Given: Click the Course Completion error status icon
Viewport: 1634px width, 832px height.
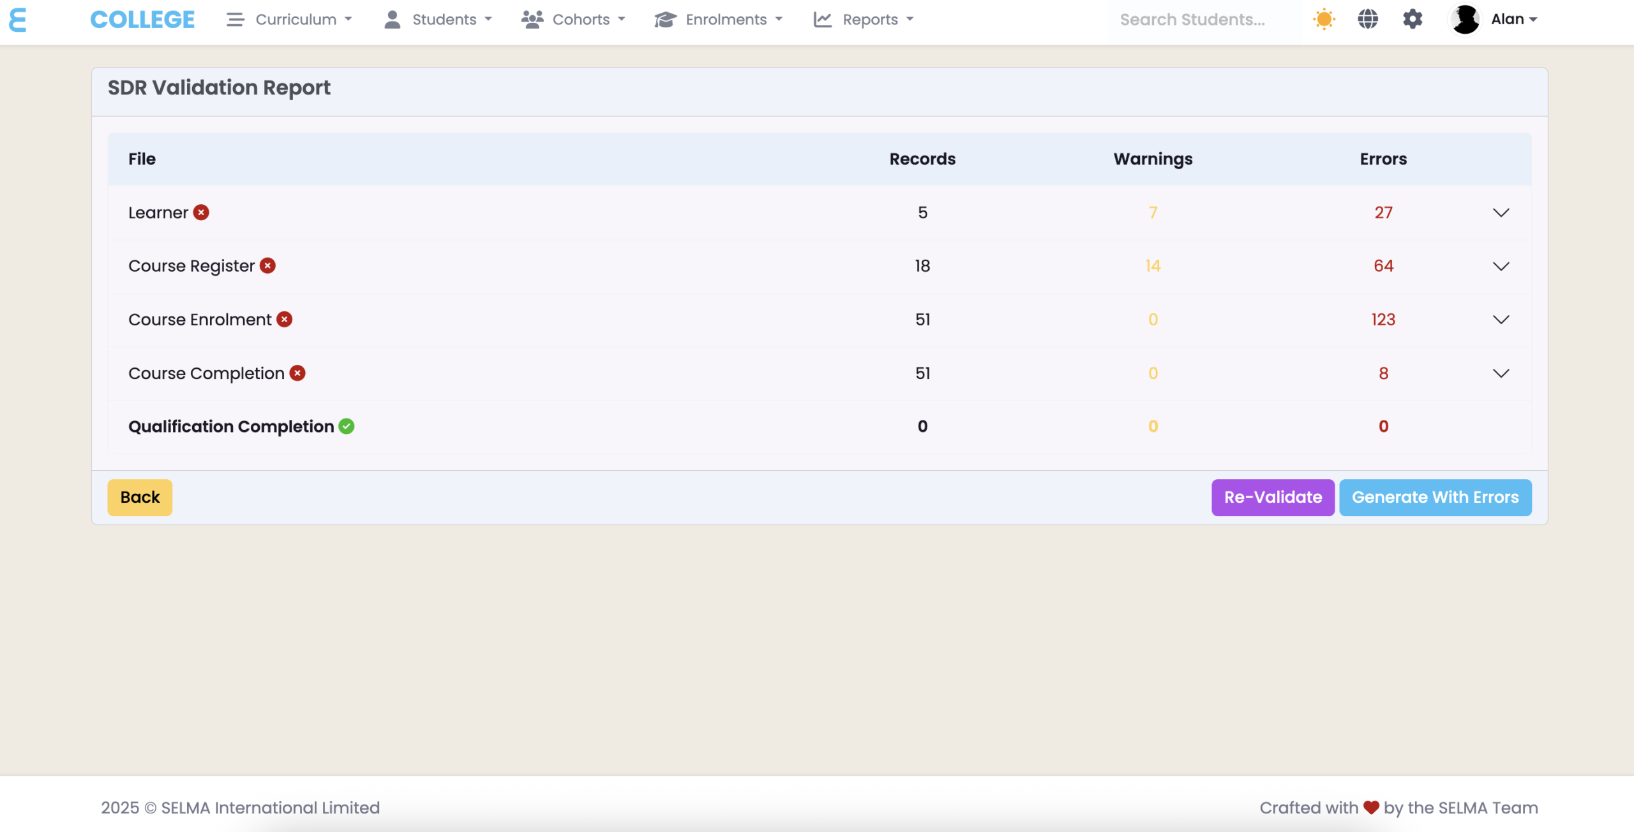Looking at the screenshot, I should pos(297,373).
